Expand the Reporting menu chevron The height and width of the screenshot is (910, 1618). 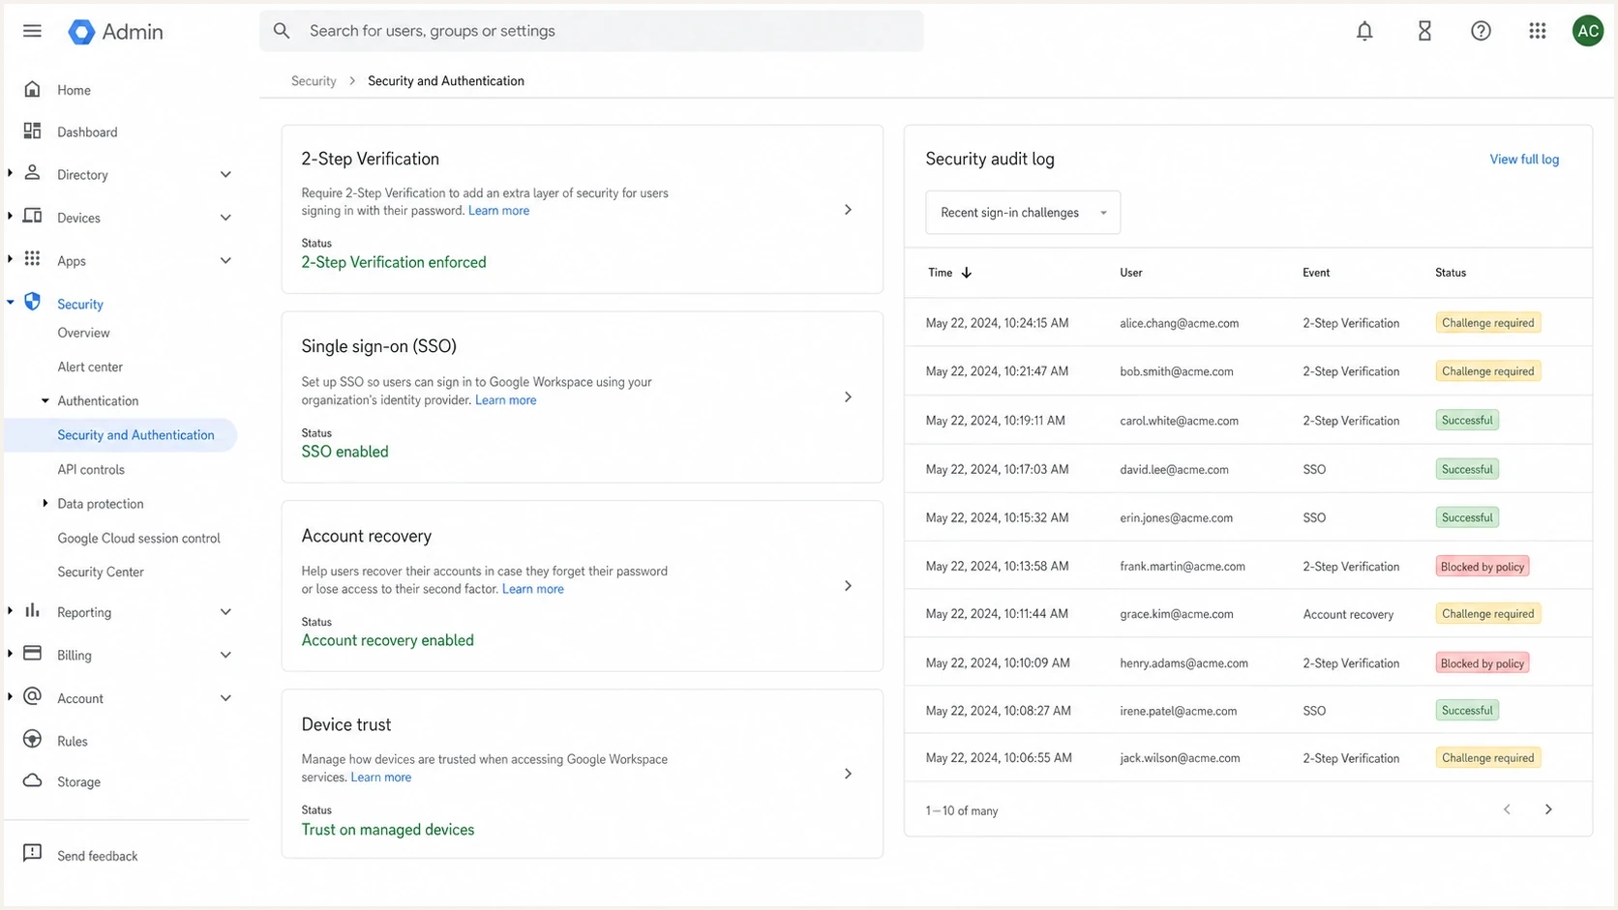225,612
